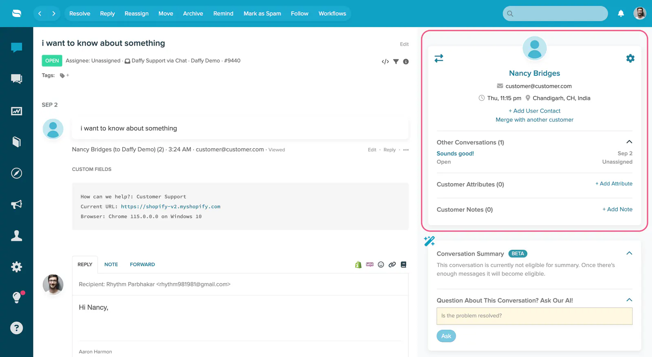The height and width of the screenshot is (357, 652).
Task: Go to next conversation with right arrow
Action: click(54, 13)
